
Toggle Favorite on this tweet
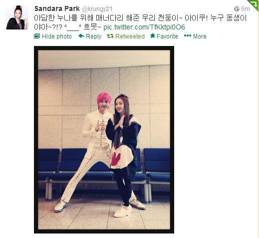[167, 36]
